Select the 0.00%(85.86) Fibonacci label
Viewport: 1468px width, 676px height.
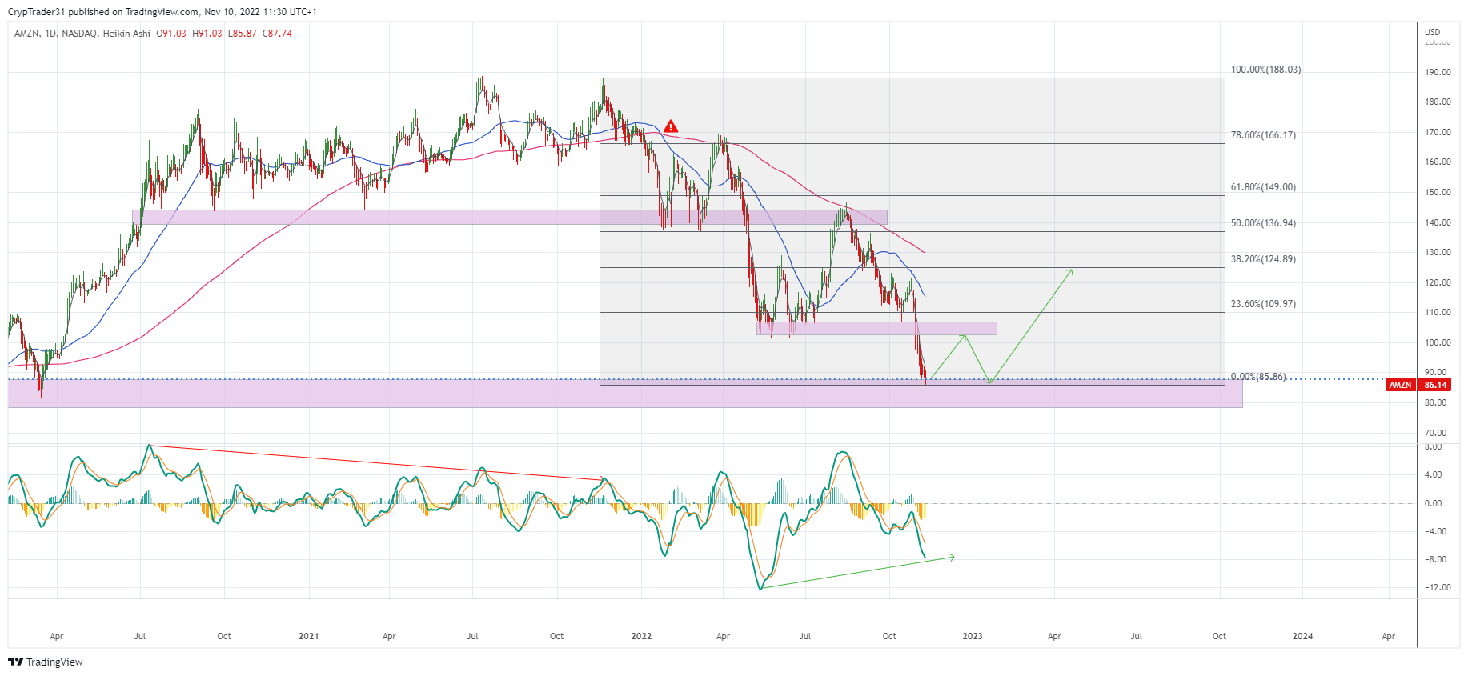(x=1258, y=376)
